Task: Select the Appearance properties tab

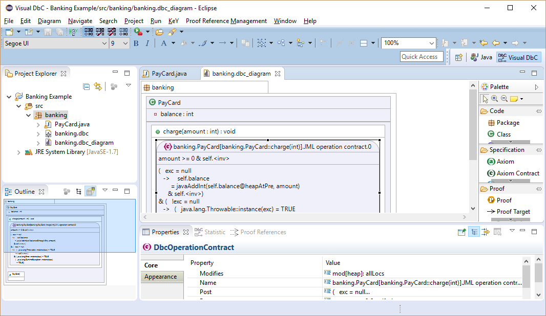Action: click(x=162, y=277)
